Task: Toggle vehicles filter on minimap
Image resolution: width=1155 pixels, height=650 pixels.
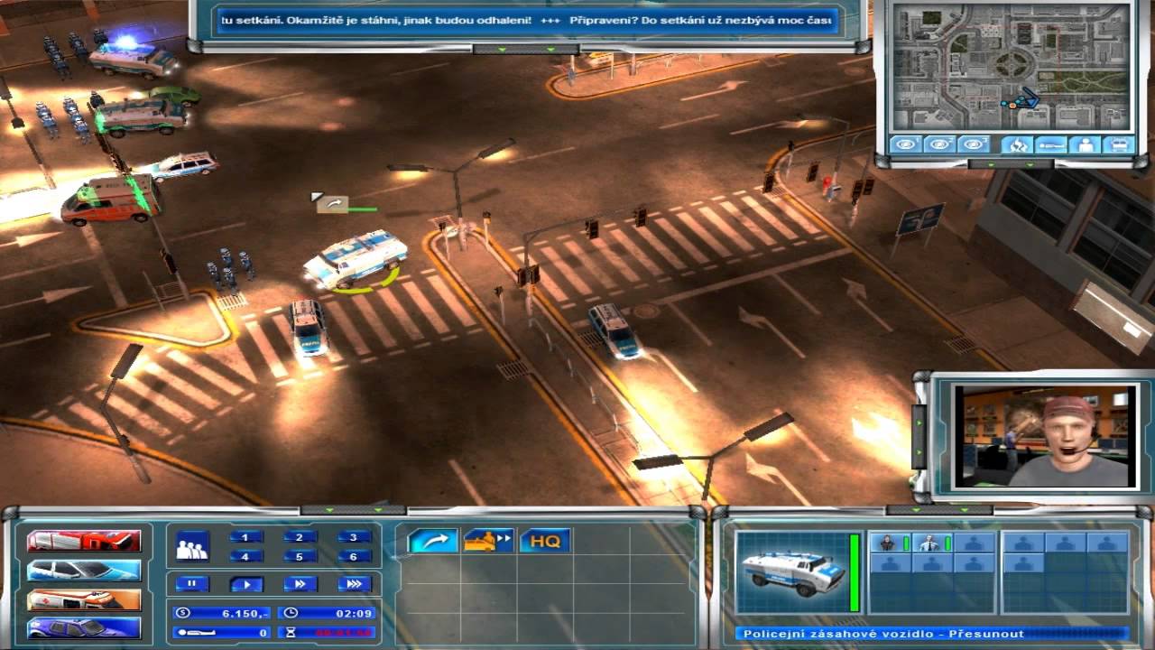Action: [1119, 144]
